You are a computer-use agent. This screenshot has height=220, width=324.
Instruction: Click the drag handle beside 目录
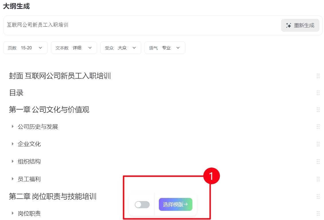[318, 93]
